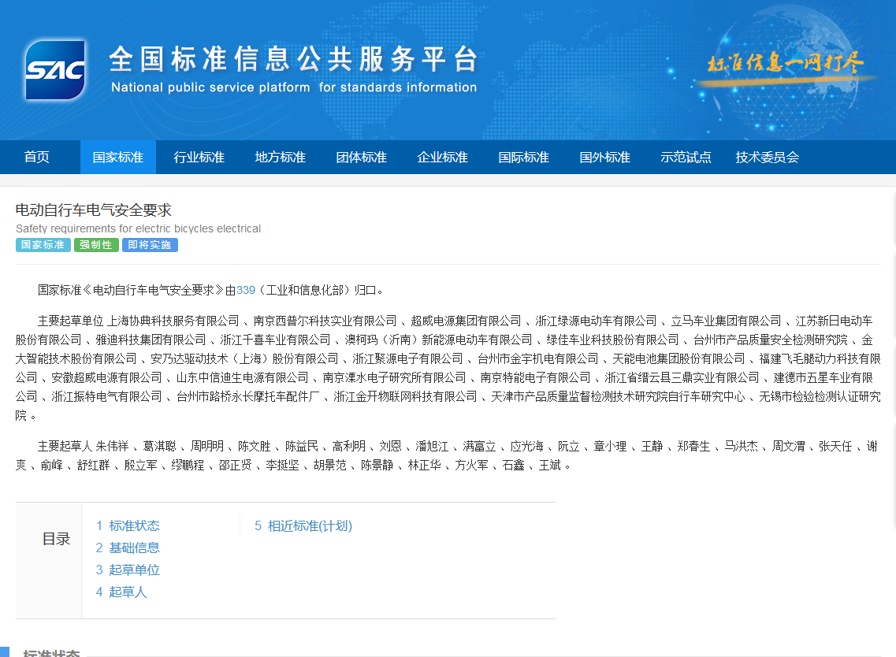Go to 行业标准 section

tap(199, 158)
